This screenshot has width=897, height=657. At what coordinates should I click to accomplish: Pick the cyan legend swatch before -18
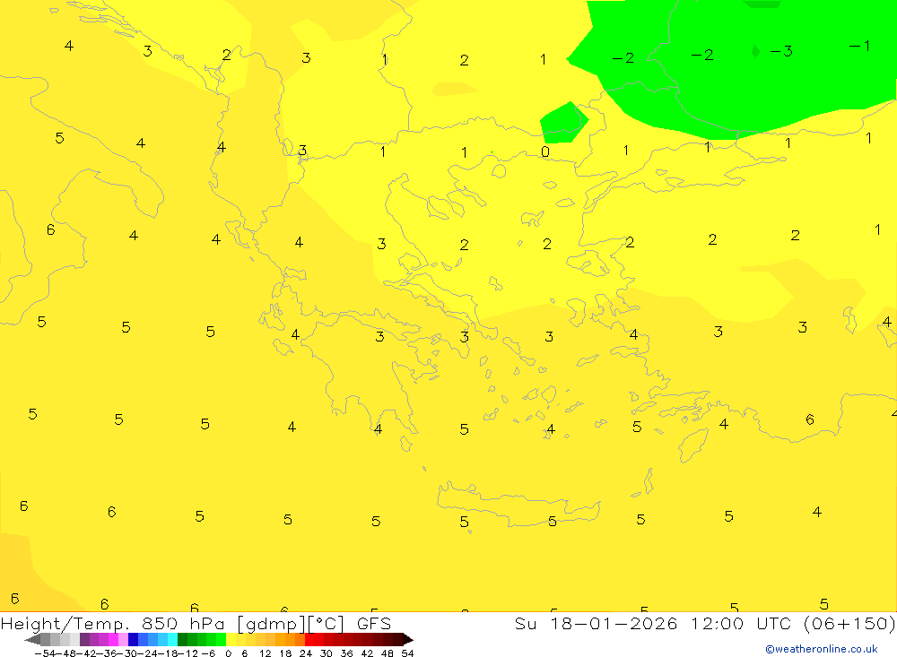pos(172,639)
